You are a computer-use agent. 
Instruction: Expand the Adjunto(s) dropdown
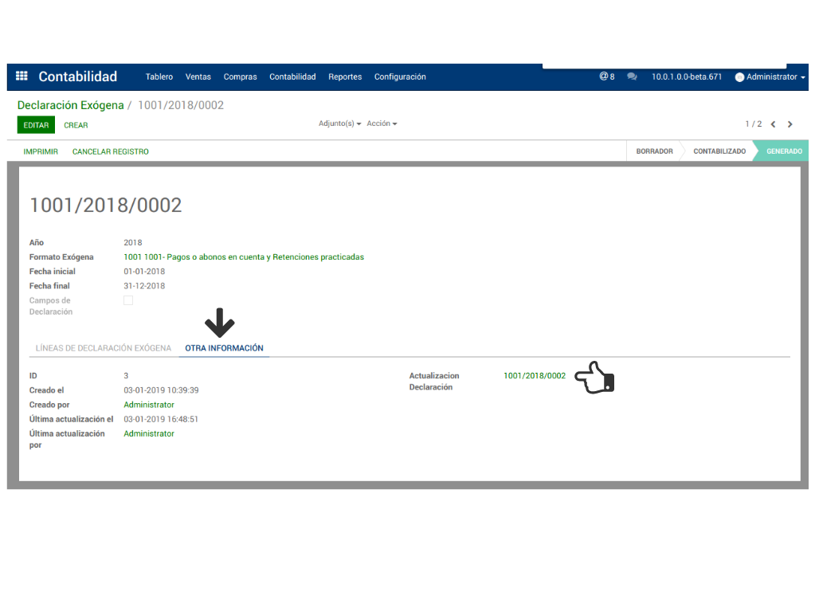click(x=339, y=123)
